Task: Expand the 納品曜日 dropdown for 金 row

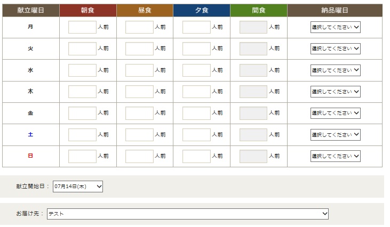Action: point(335,113)
